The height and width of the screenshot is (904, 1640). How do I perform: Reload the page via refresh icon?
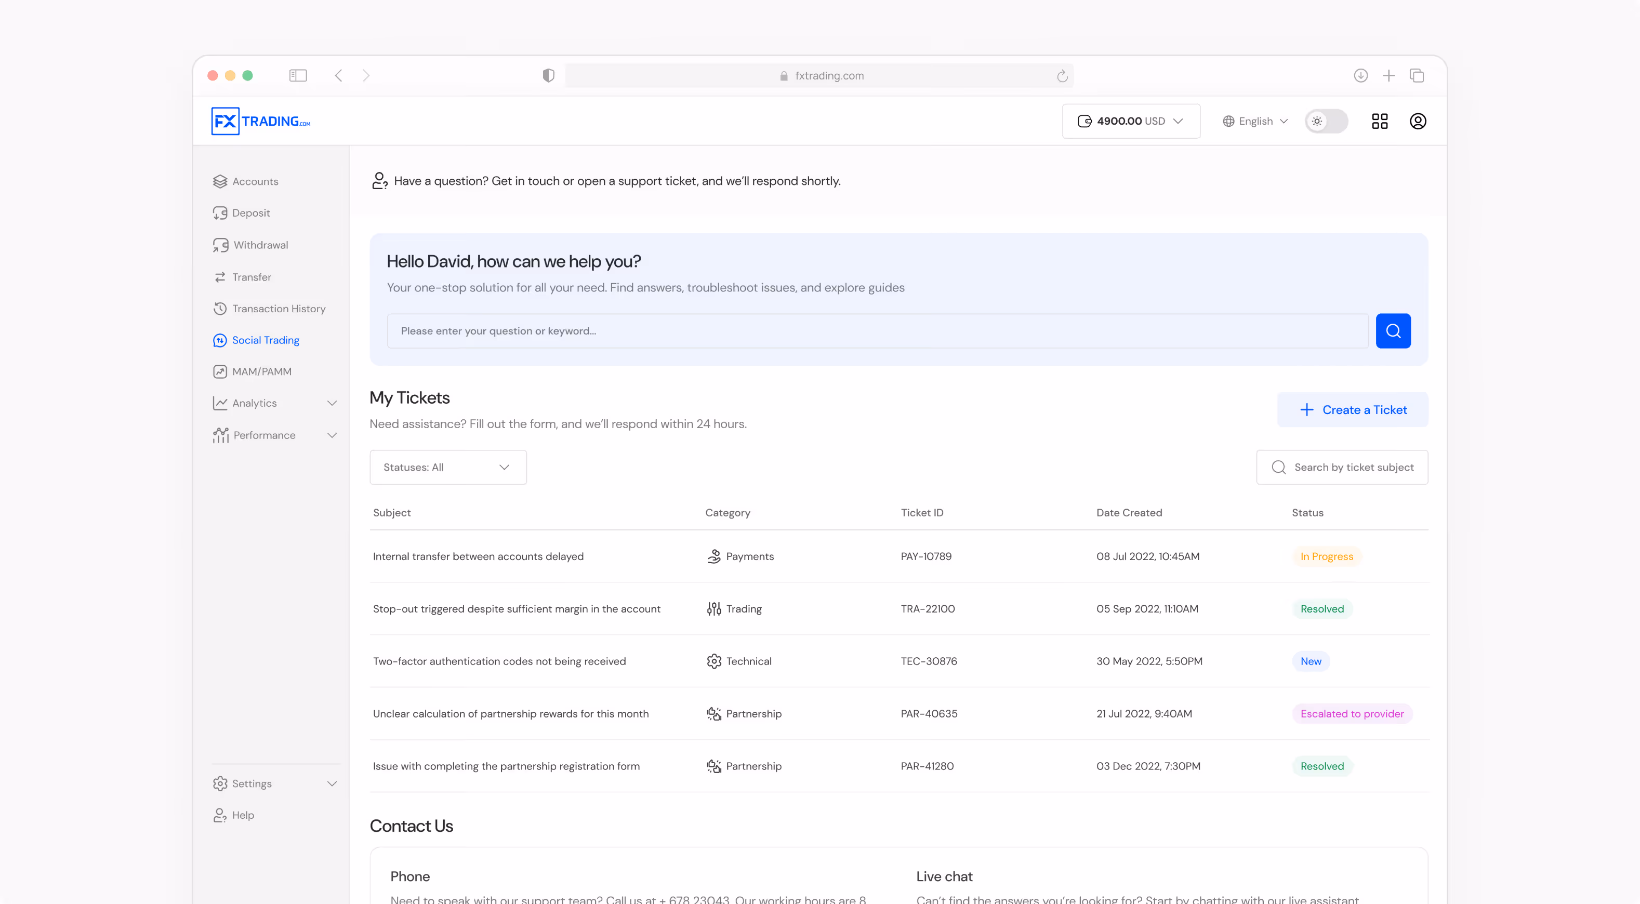click(x=1062, y=76)
